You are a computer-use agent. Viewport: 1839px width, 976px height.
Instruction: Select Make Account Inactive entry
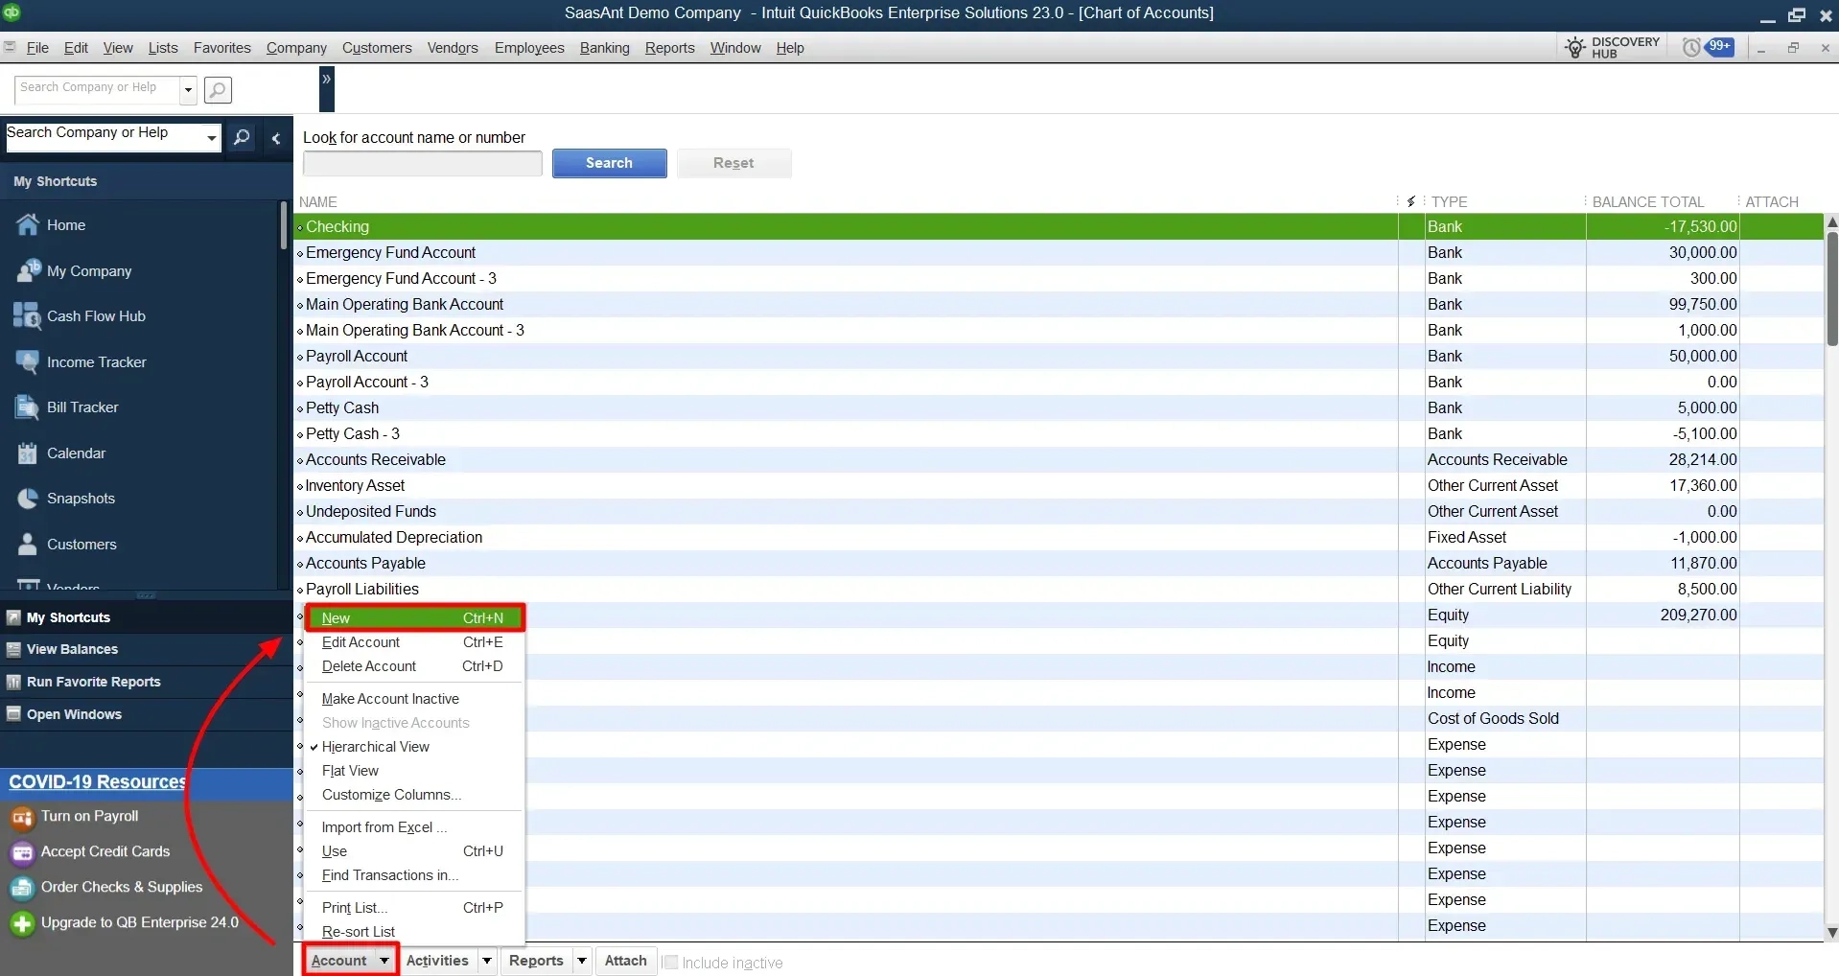click(x=414, y=699)
